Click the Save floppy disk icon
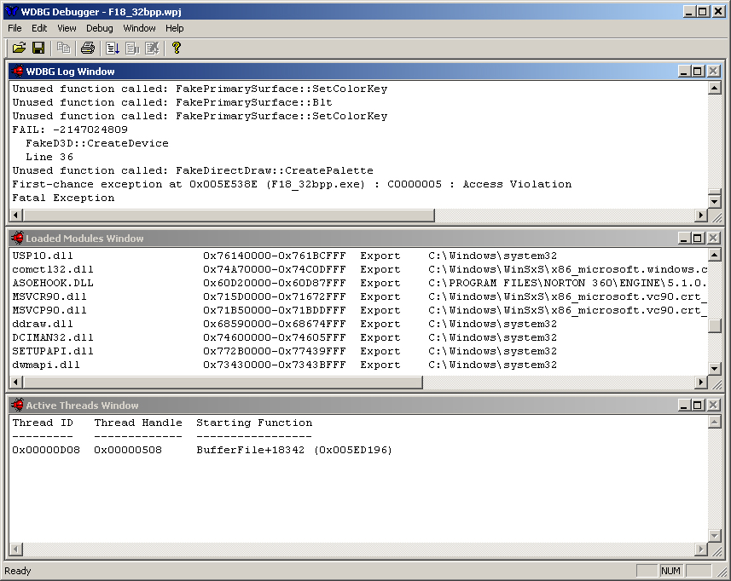 [x=38, y=48]
